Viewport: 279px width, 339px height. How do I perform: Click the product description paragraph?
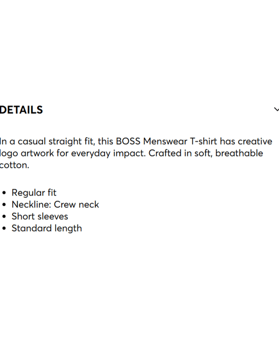coord(136,153)
